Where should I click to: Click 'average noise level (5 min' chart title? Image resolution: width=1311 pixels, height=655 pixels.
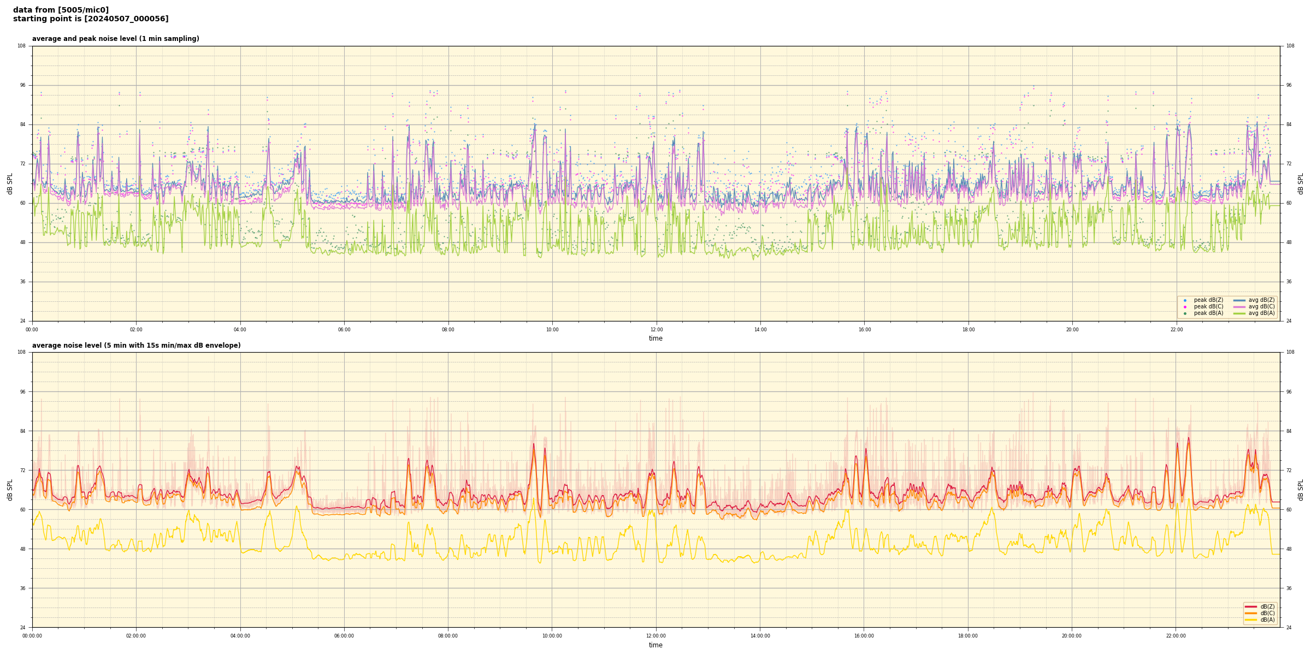(136, 346)
